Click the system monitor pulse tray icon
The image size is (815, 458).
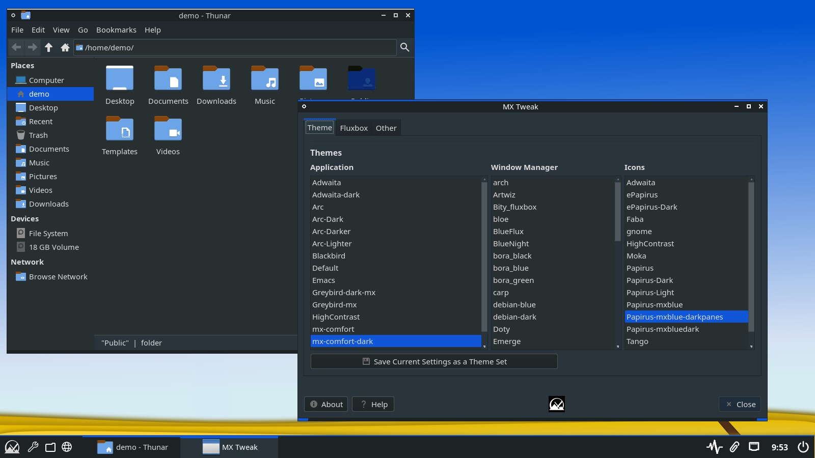[x=715, y=447]
